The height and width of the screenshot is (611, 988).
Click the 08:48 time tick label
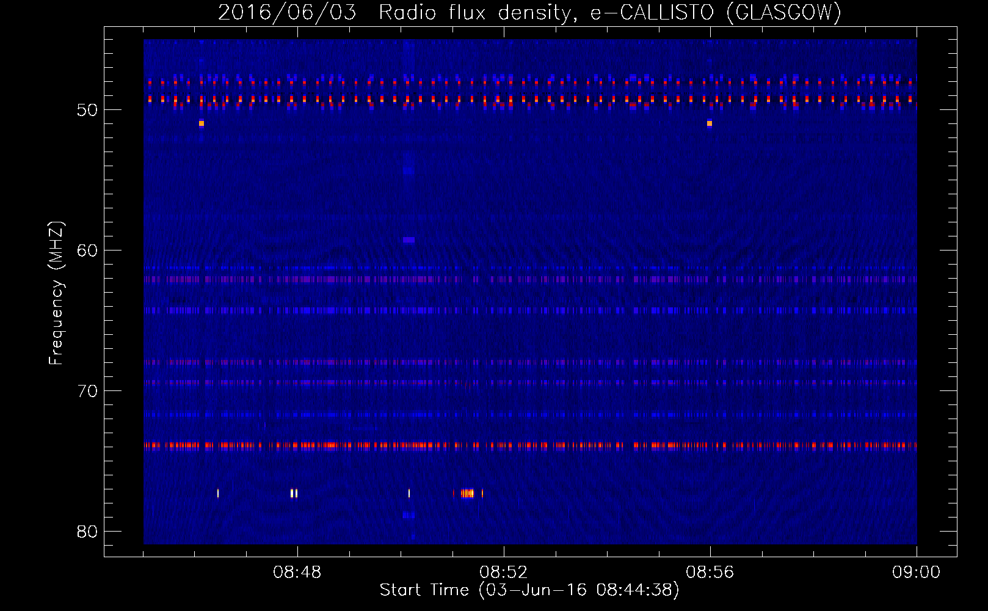click(x=297, y=573)
